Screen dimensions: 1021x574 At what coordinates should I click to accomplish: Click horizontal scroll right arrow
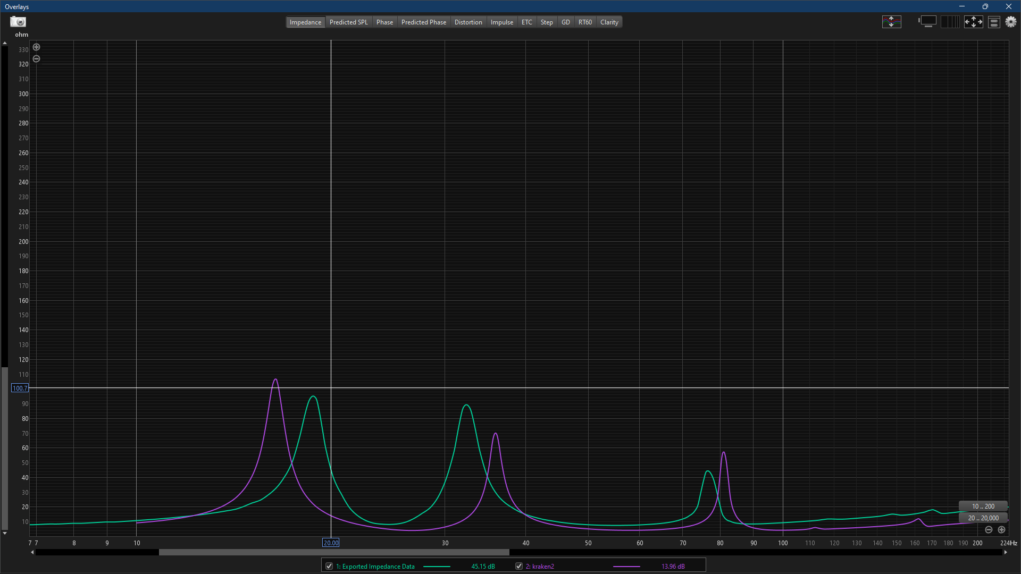point(1005,552)
